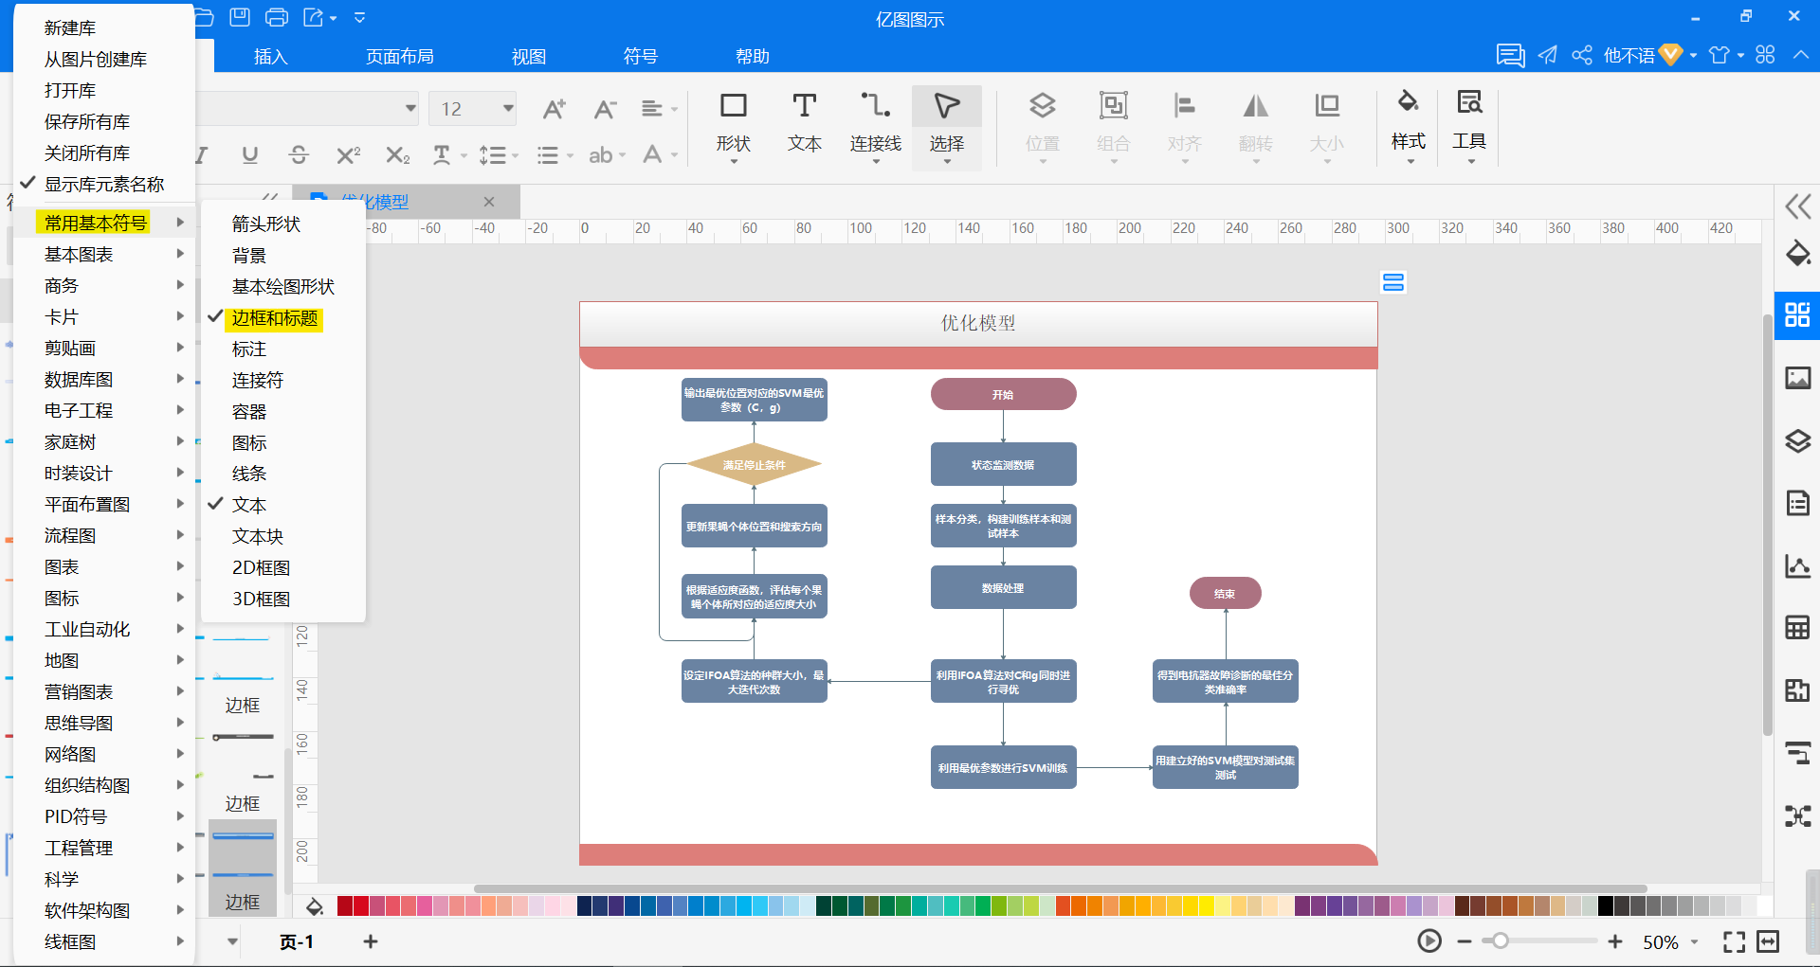The height and width of the screenshot is (967, 1820).
Task: Collapse the right panel chevrons
Action: coord(1797,206)
